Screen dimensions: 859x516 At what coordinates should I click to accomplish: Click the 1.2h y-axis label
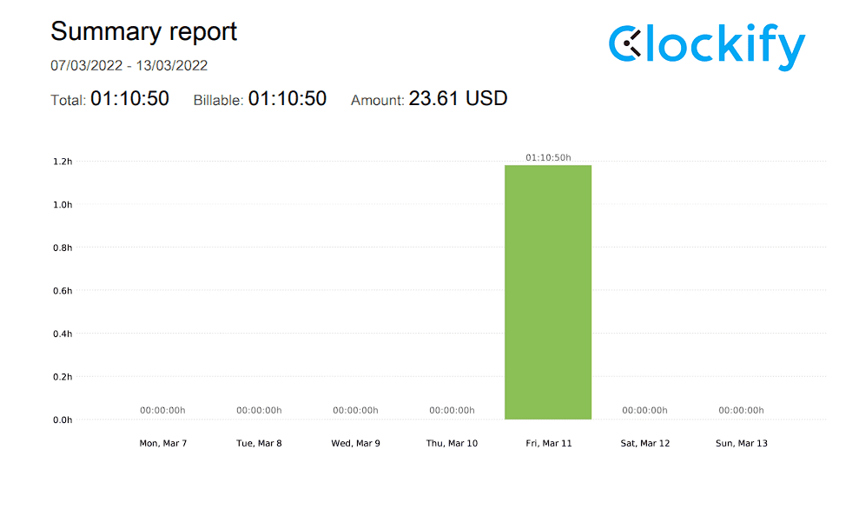62,162
